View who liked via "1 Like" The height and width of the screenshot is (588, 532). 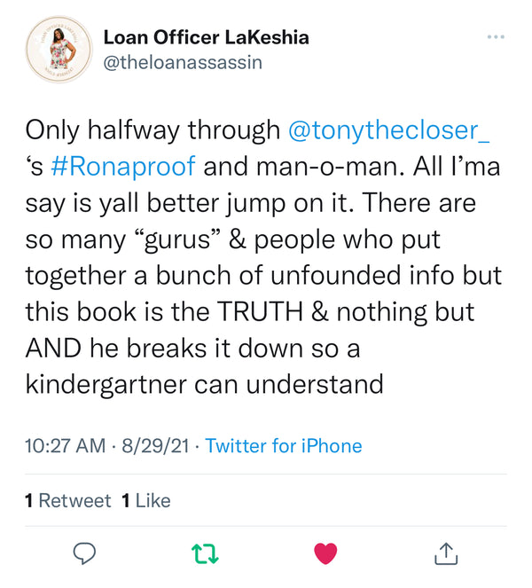[x=145, y=501]
